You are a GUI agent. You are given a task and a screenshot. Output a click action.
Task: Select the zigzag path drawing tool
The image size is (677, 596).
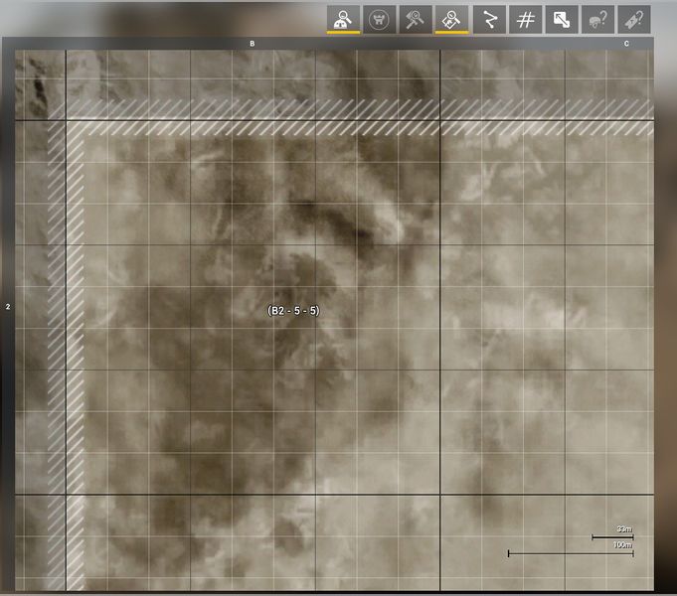490,20
